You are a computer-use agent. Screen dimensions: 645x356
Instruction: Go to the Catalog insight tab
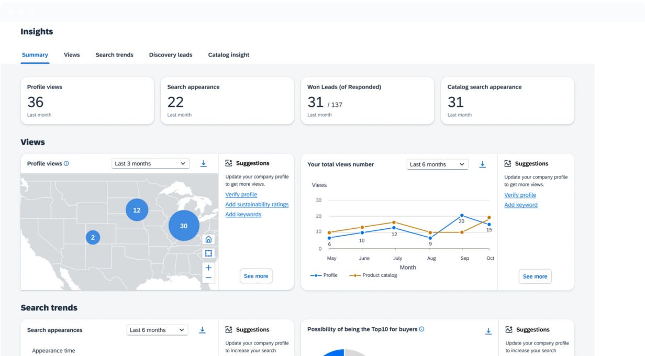(x=228, y=55)
